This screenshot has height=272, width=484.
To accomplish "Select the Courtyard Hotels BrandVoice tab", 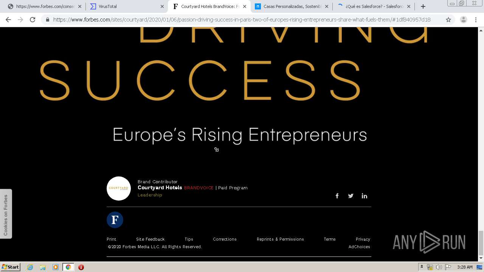I will click(208, 6).
